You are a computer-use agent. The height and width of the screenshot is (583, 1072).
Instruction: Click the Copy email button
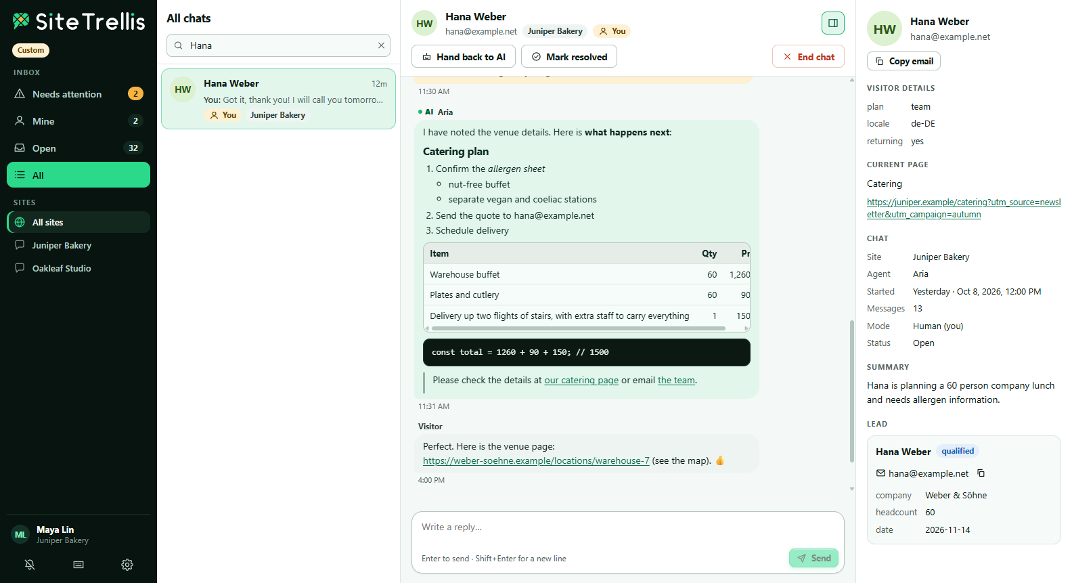pyautogui.click(x=903, y=61)
